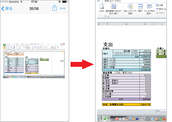Click the 100% zoom icon
The image size is (172, 122).
(102, 8)
